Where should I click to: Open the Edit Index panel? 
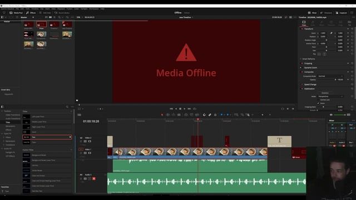click(45, 13)
